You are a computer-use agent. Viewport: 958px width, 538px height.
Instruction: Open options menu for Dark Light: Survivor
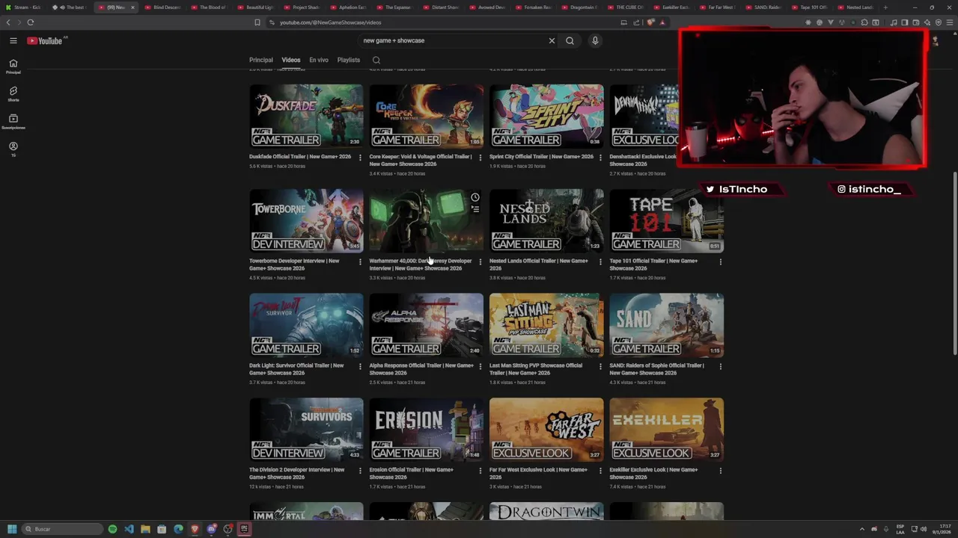[x=360, y=367]
